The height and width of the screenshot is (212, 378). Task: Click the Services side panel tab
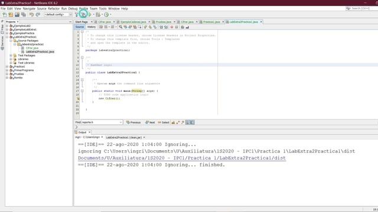click(x=2, y=43)
